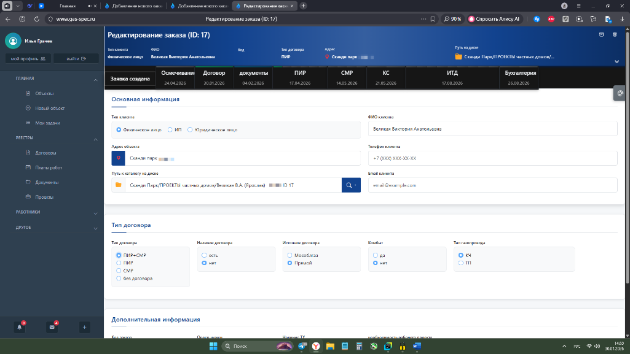630x354 pixels.
Task: Click the delete order trash icon
Action: tap(615, 35)
